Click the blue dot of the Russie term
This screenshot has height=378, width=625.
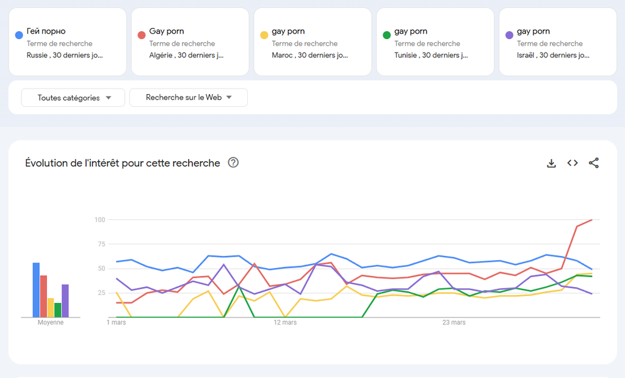pyautogui.click(x=20, y=35)
